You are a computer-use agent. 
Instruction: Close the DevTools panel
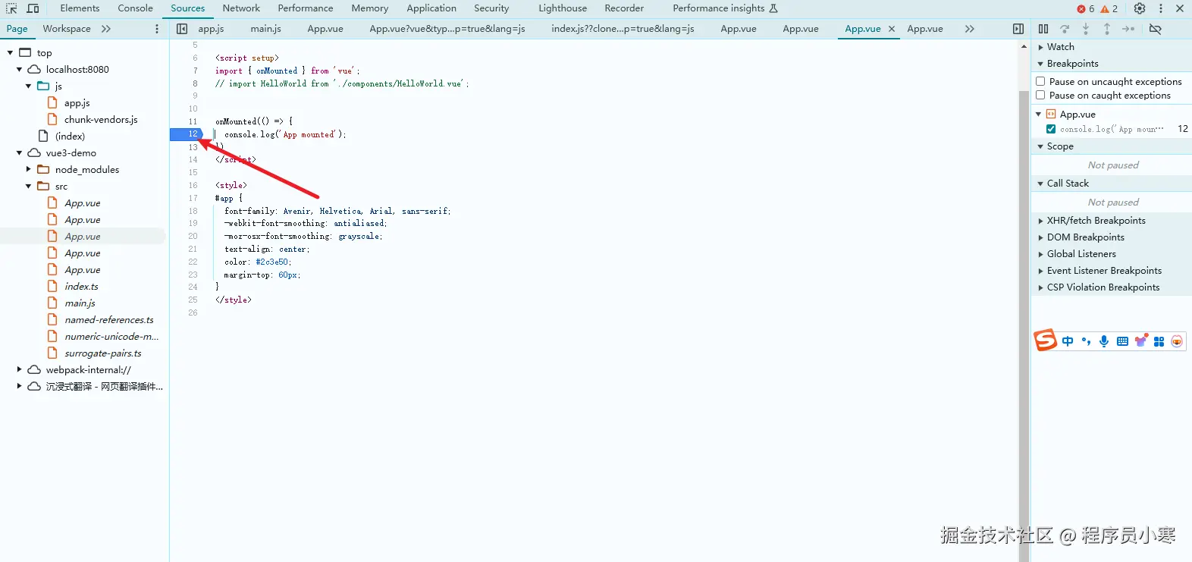coord(1180,8)
